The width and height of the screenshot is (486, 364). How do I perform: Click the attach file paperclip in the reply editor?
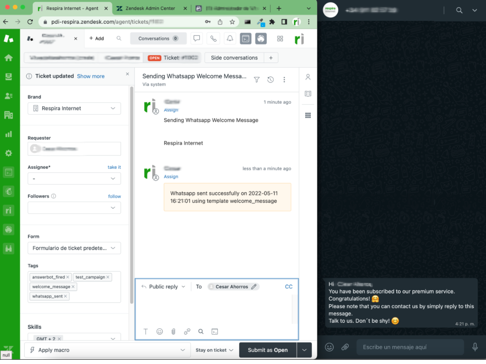tap(173, 331)
